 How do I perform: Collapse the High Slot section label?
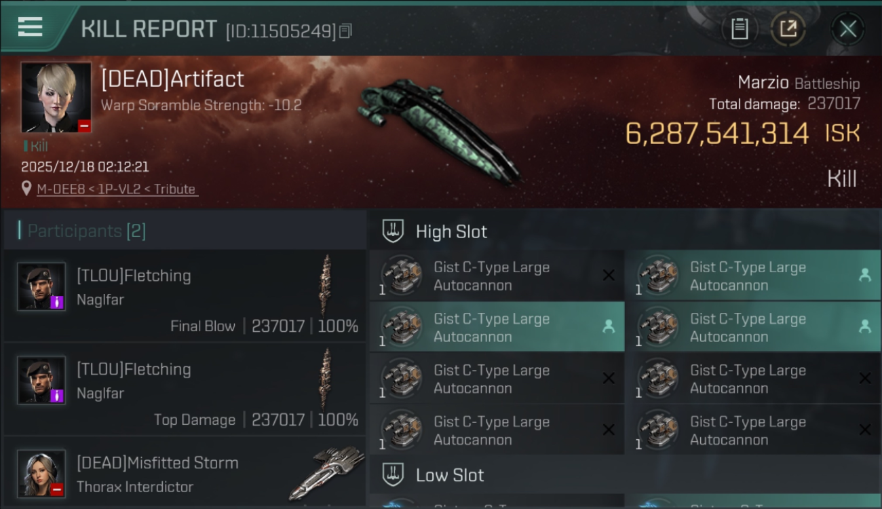point(451,231)
